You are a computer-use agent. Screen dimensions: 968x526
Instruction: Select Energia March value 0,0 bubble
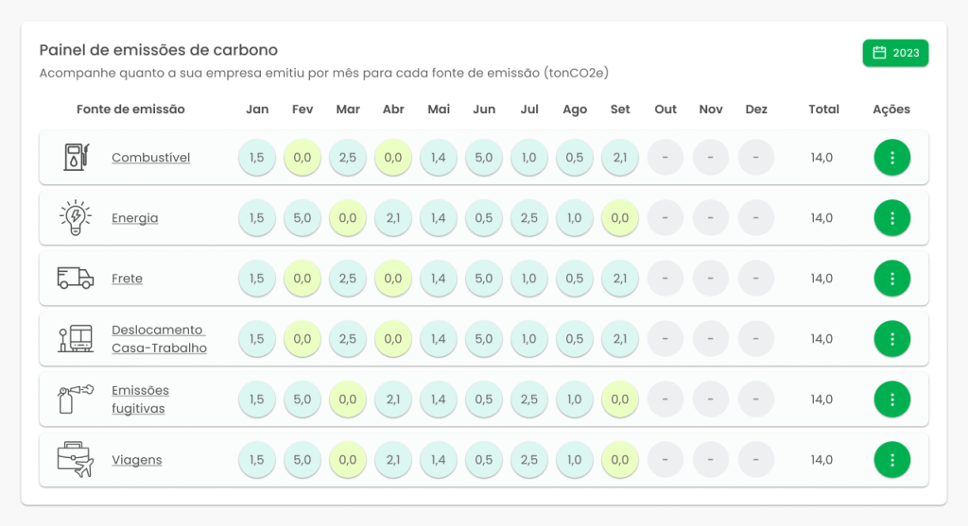[348, 218]
